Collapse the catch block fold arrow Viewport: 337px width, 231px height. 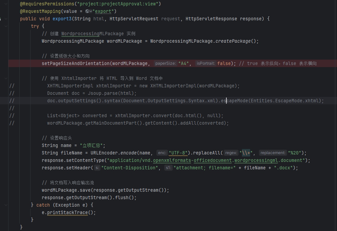click(6, 205)
